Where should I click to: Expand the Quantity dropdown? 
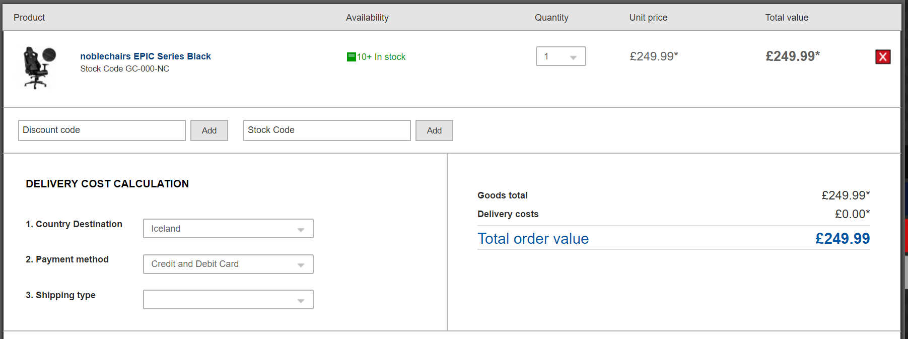[561, 56]
